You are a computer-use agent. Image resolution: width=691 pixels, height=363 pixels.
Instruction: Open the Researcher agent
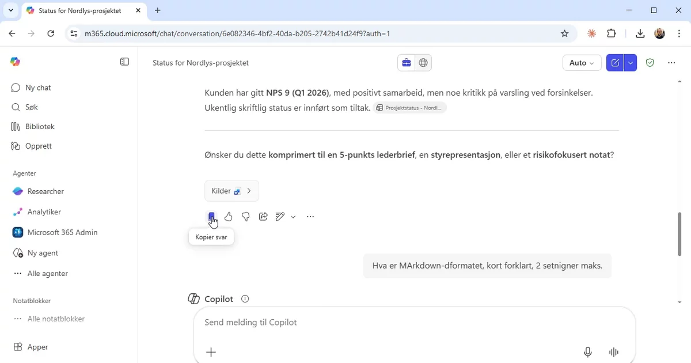[69, 191]
